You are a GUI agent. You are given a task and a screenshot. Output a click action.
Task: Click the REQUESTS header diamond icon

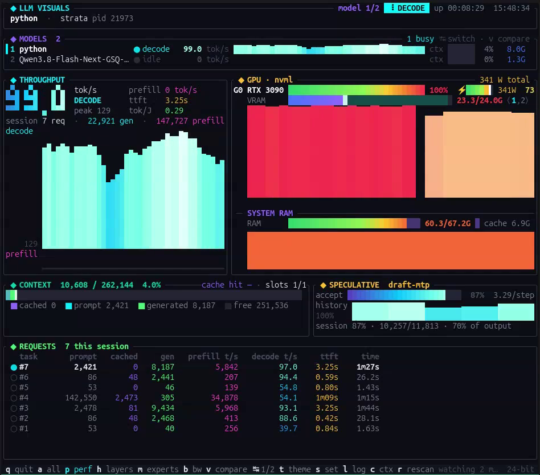click(x=13, y=346)
